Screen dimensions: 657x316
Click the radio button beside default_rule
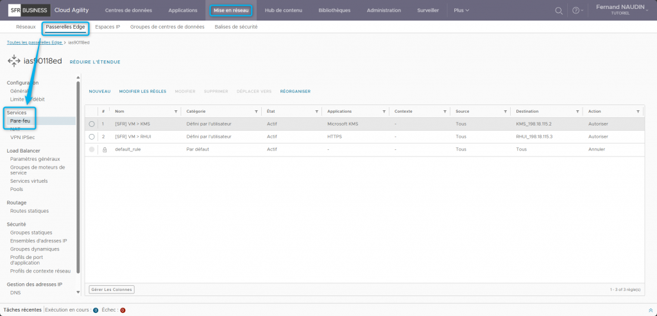pyautogui.click(x=92, y=149)
